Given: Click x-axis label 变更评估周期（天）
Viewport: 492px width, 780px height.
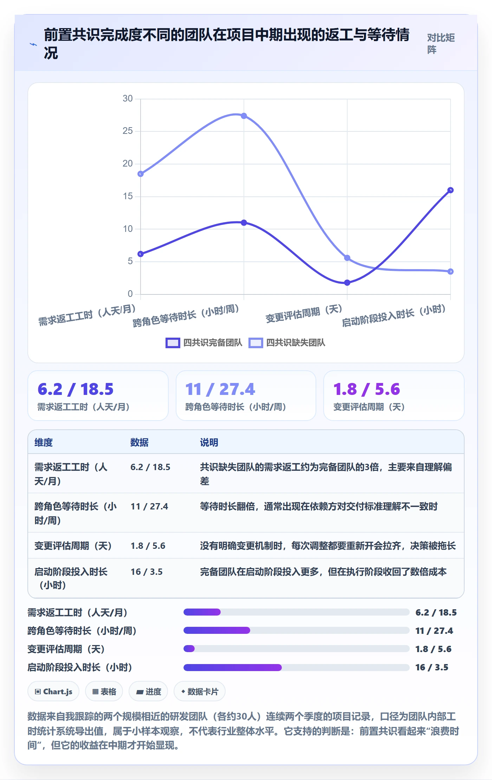Looking at the screenshot, I should point(304,313).
